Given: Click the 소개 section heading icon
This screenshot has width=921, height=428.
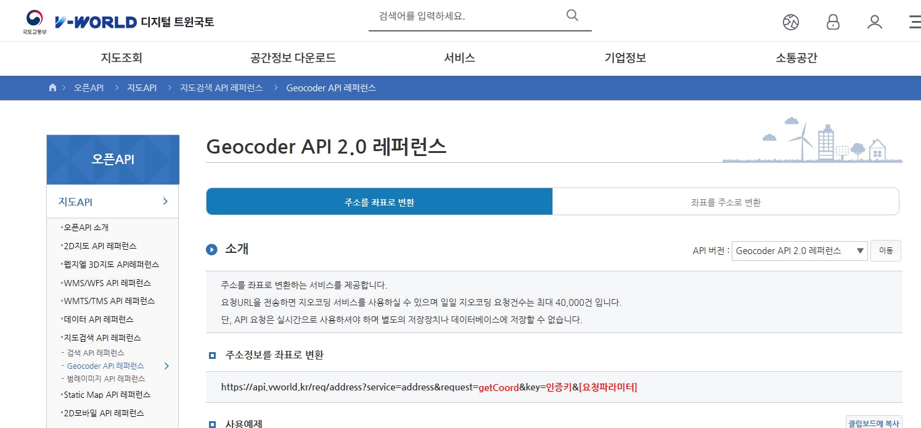Looking at the screenshot, I should point(211,249).
